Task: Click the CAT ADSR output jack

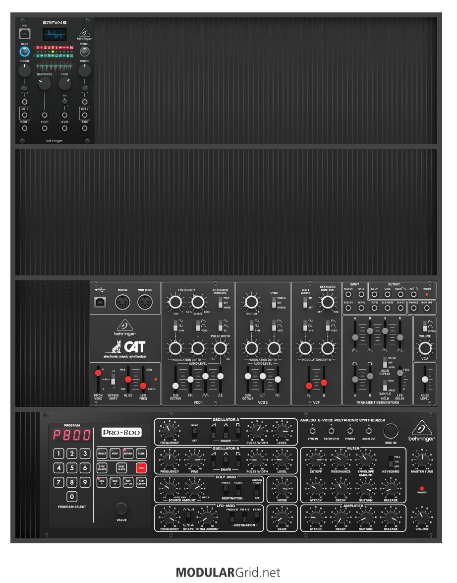Action: pyautogui.click(x=400, y=294)
